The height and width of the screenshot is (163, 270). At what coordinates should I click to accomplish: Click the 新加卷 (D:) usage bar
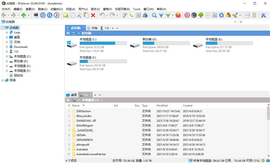[x=166, y=43]
